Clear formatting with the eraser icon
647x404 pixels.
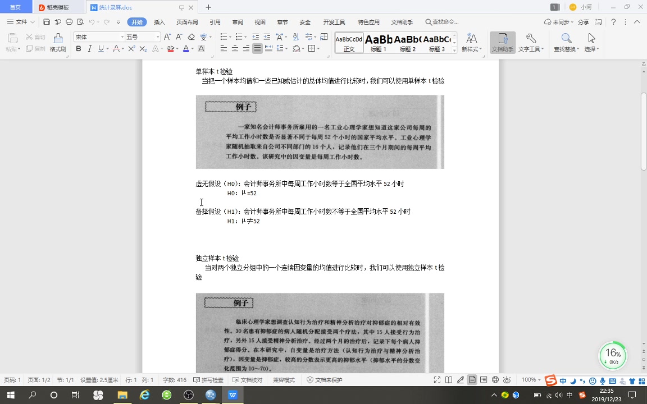[192, 37]
